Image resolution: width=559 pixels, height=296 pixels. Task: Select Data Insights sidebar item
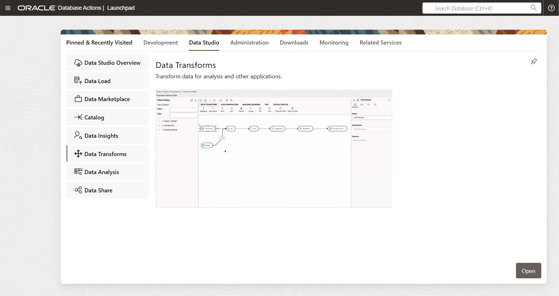[x=108, y=136]
